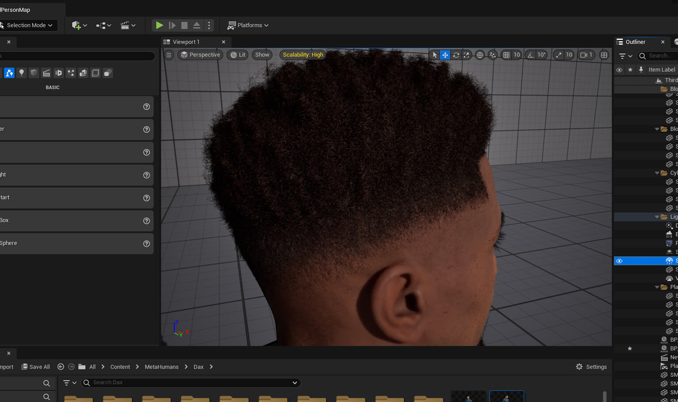This screenshot has width=678, height=402.
Task: Toggle grid snapping in the viewport
Action: click(506, 55)
